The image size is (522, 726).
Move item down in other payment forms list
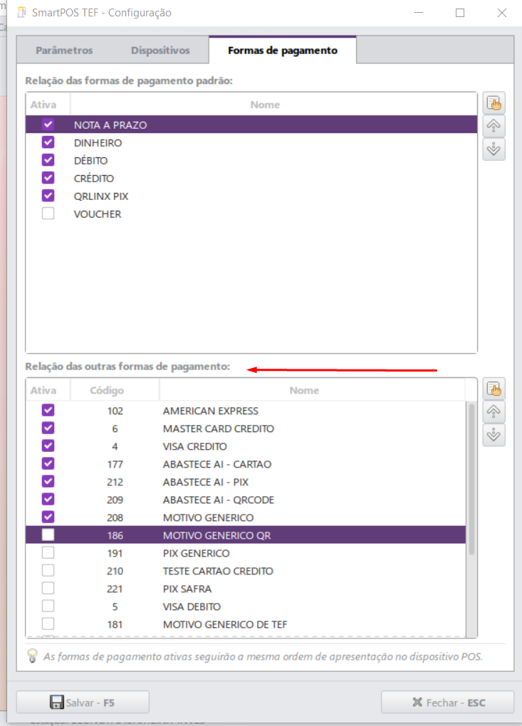click(494, 435)
